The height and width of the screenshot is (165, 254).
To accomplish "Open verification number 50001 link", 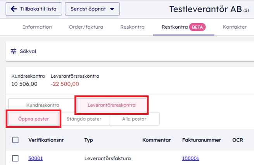I will (36, 158).
